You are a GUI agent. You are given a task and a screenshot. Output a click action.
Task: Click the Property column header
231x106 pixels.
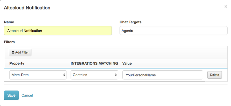17,63
